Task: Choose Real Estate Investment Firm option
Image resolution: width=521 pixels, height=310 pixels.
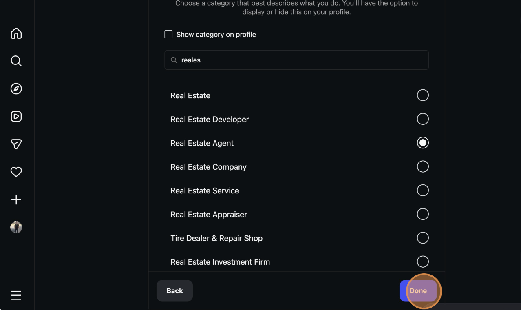Action: click(423, 261)
